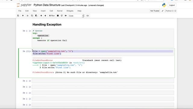
Task: Rename the notebook title Python Data Structure
Action: (x=47, y=5)
